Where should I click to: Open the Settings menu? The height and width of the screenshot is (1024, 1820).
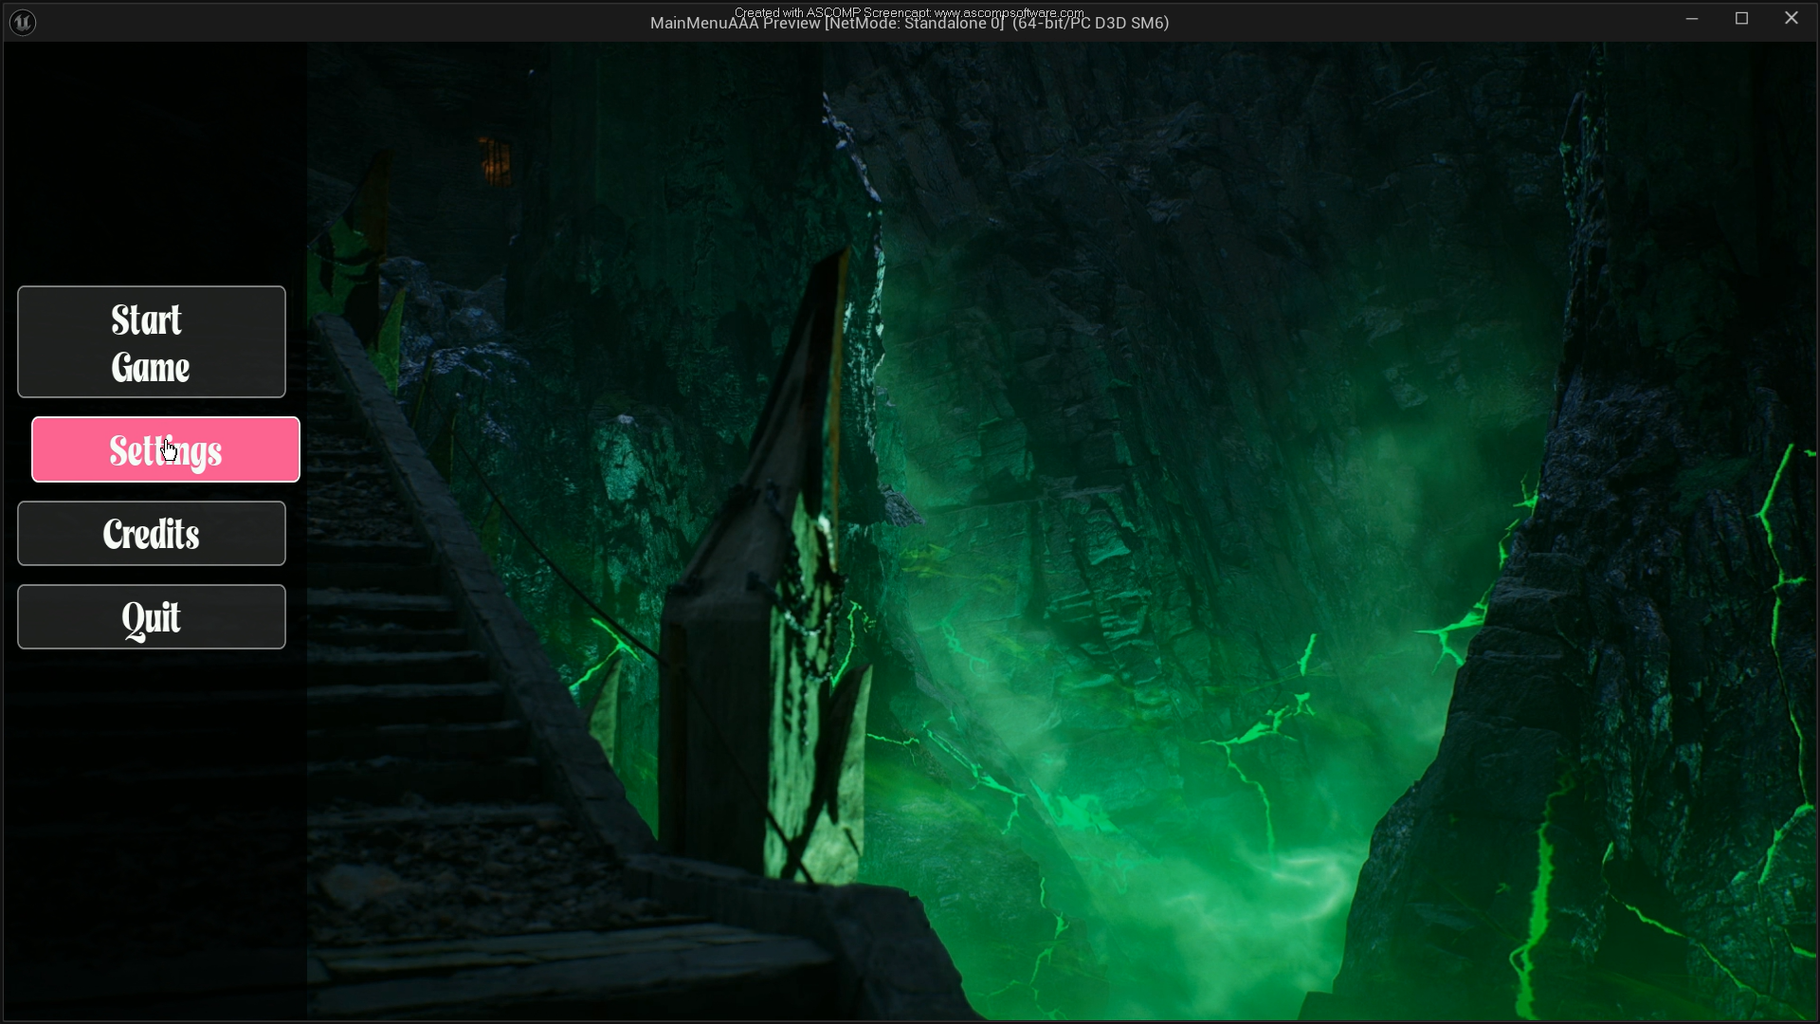tap(166, 449)
